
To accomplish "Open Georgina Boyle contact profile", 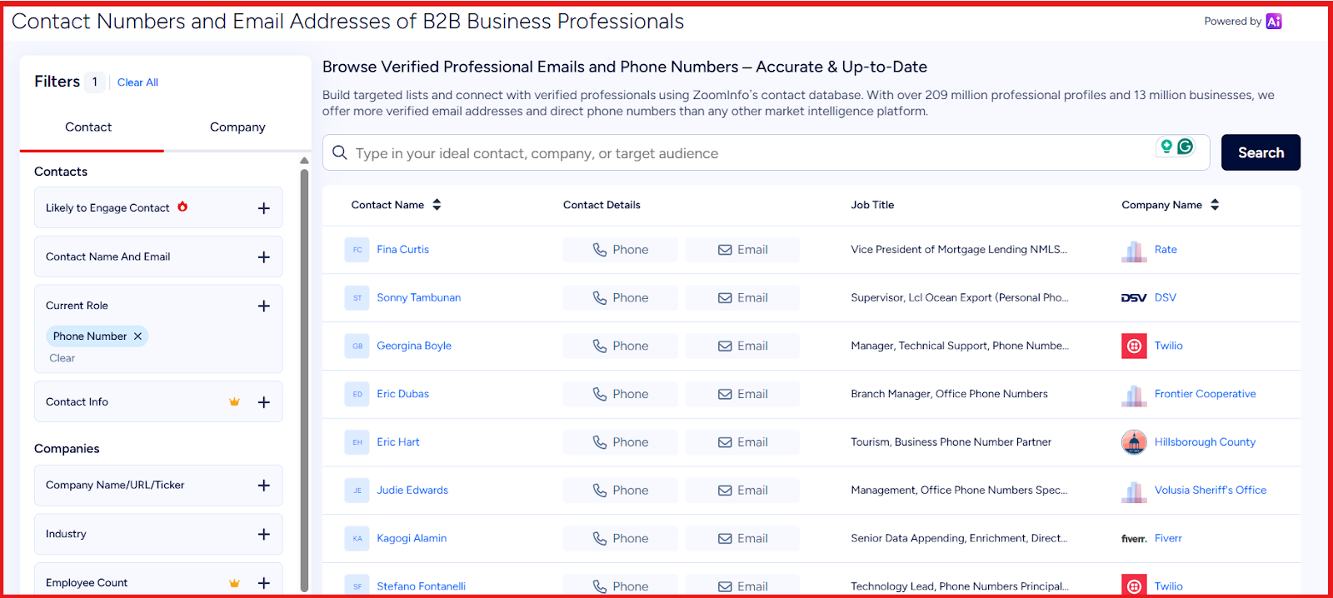I will point(414,346).
